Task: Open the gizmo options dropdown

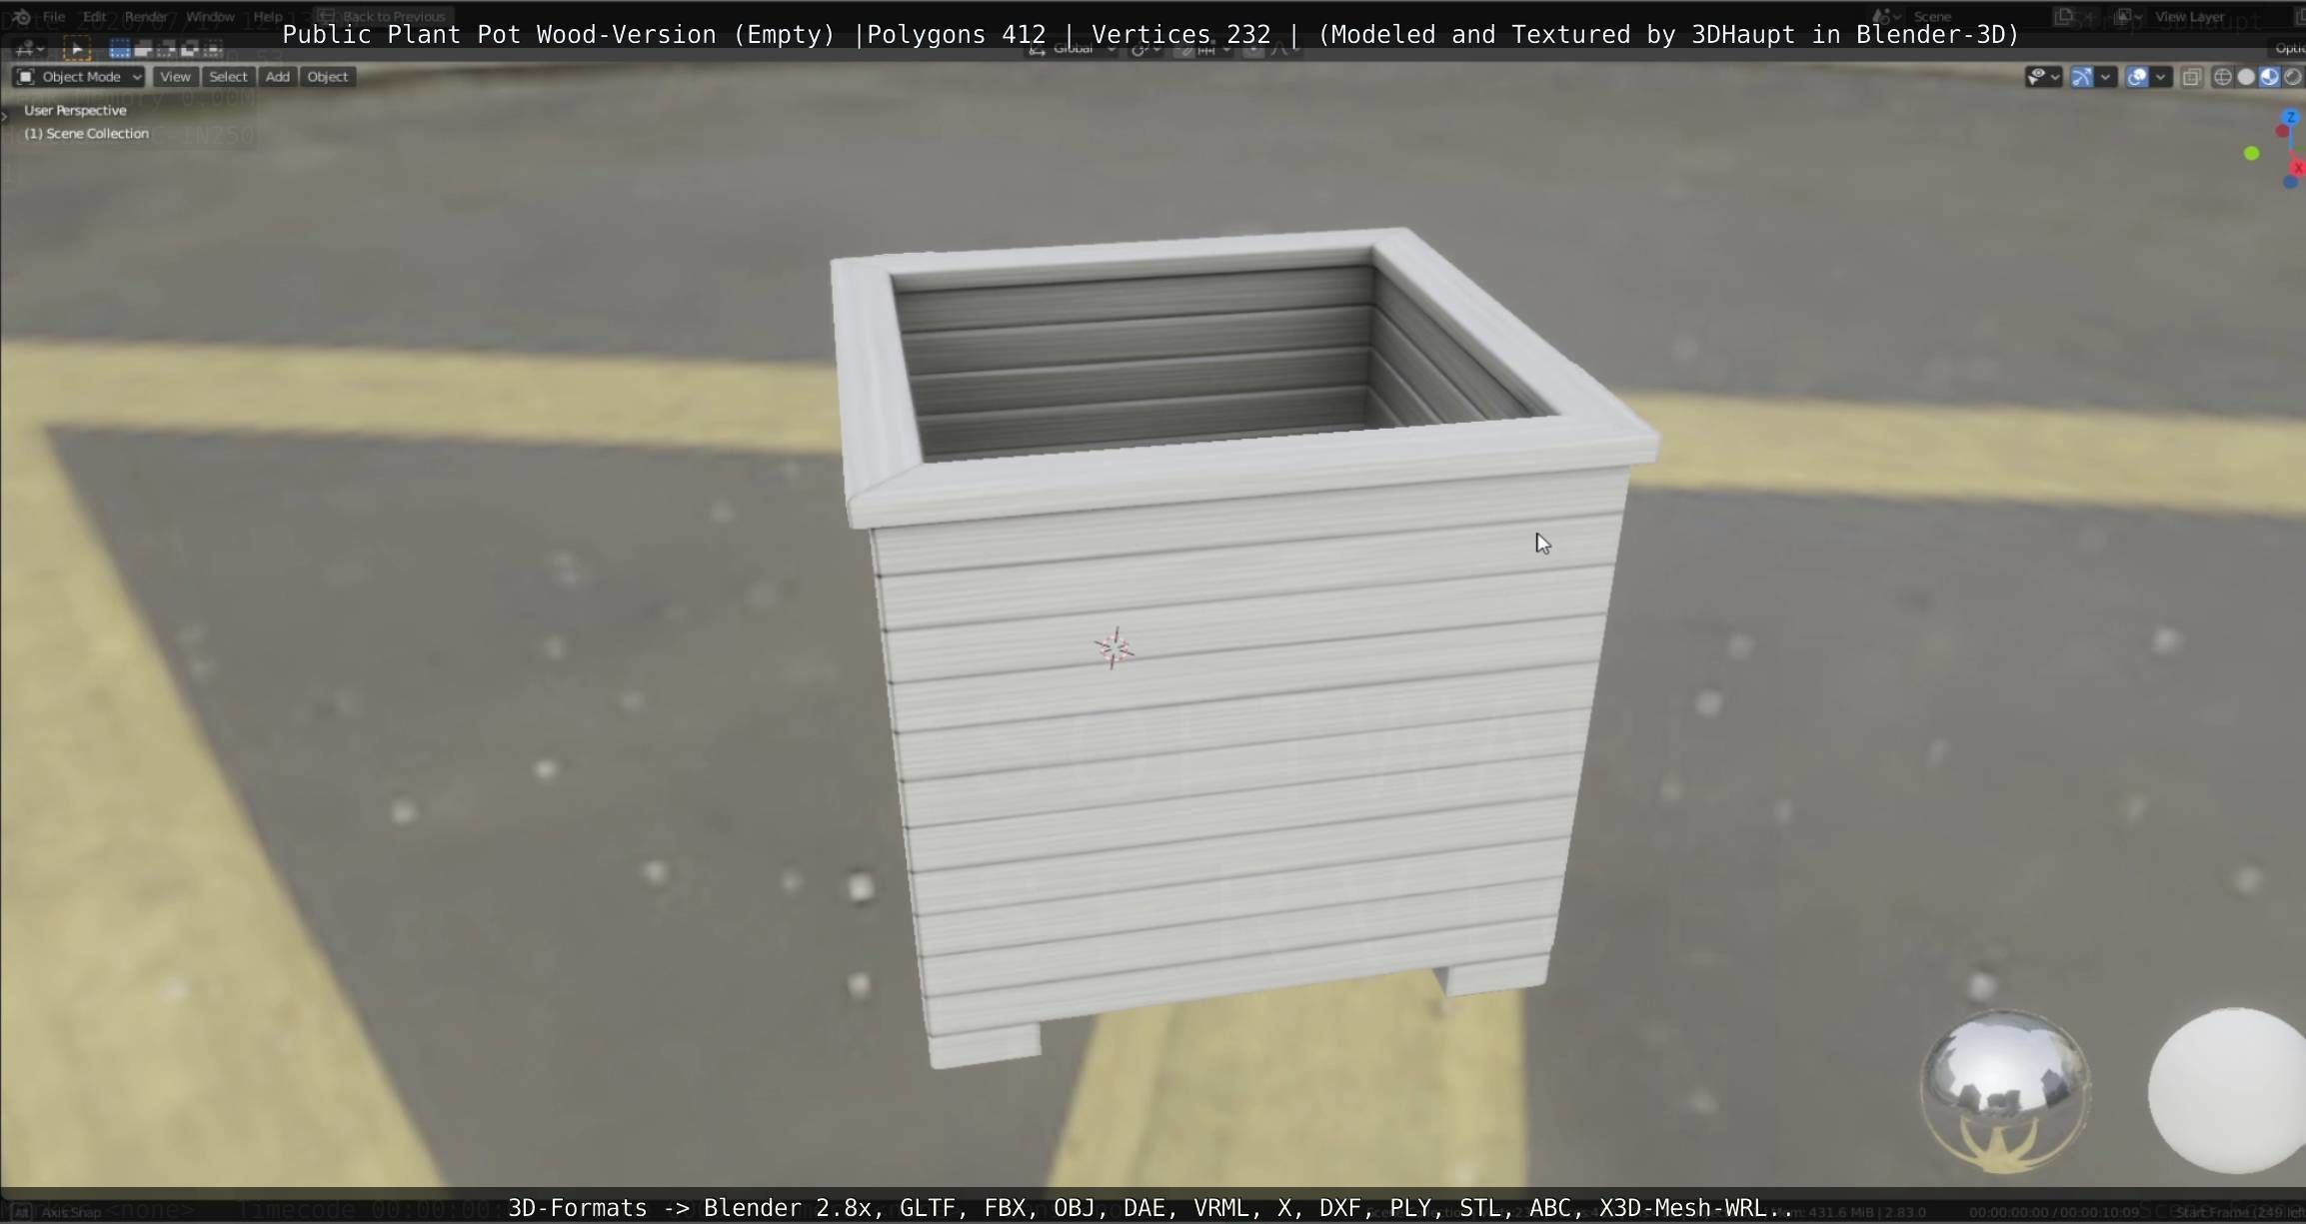Action: click(x=2105, y=77)
